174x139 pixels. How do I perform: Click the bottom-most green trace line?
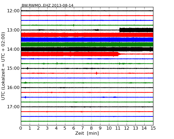pos(87,121)
